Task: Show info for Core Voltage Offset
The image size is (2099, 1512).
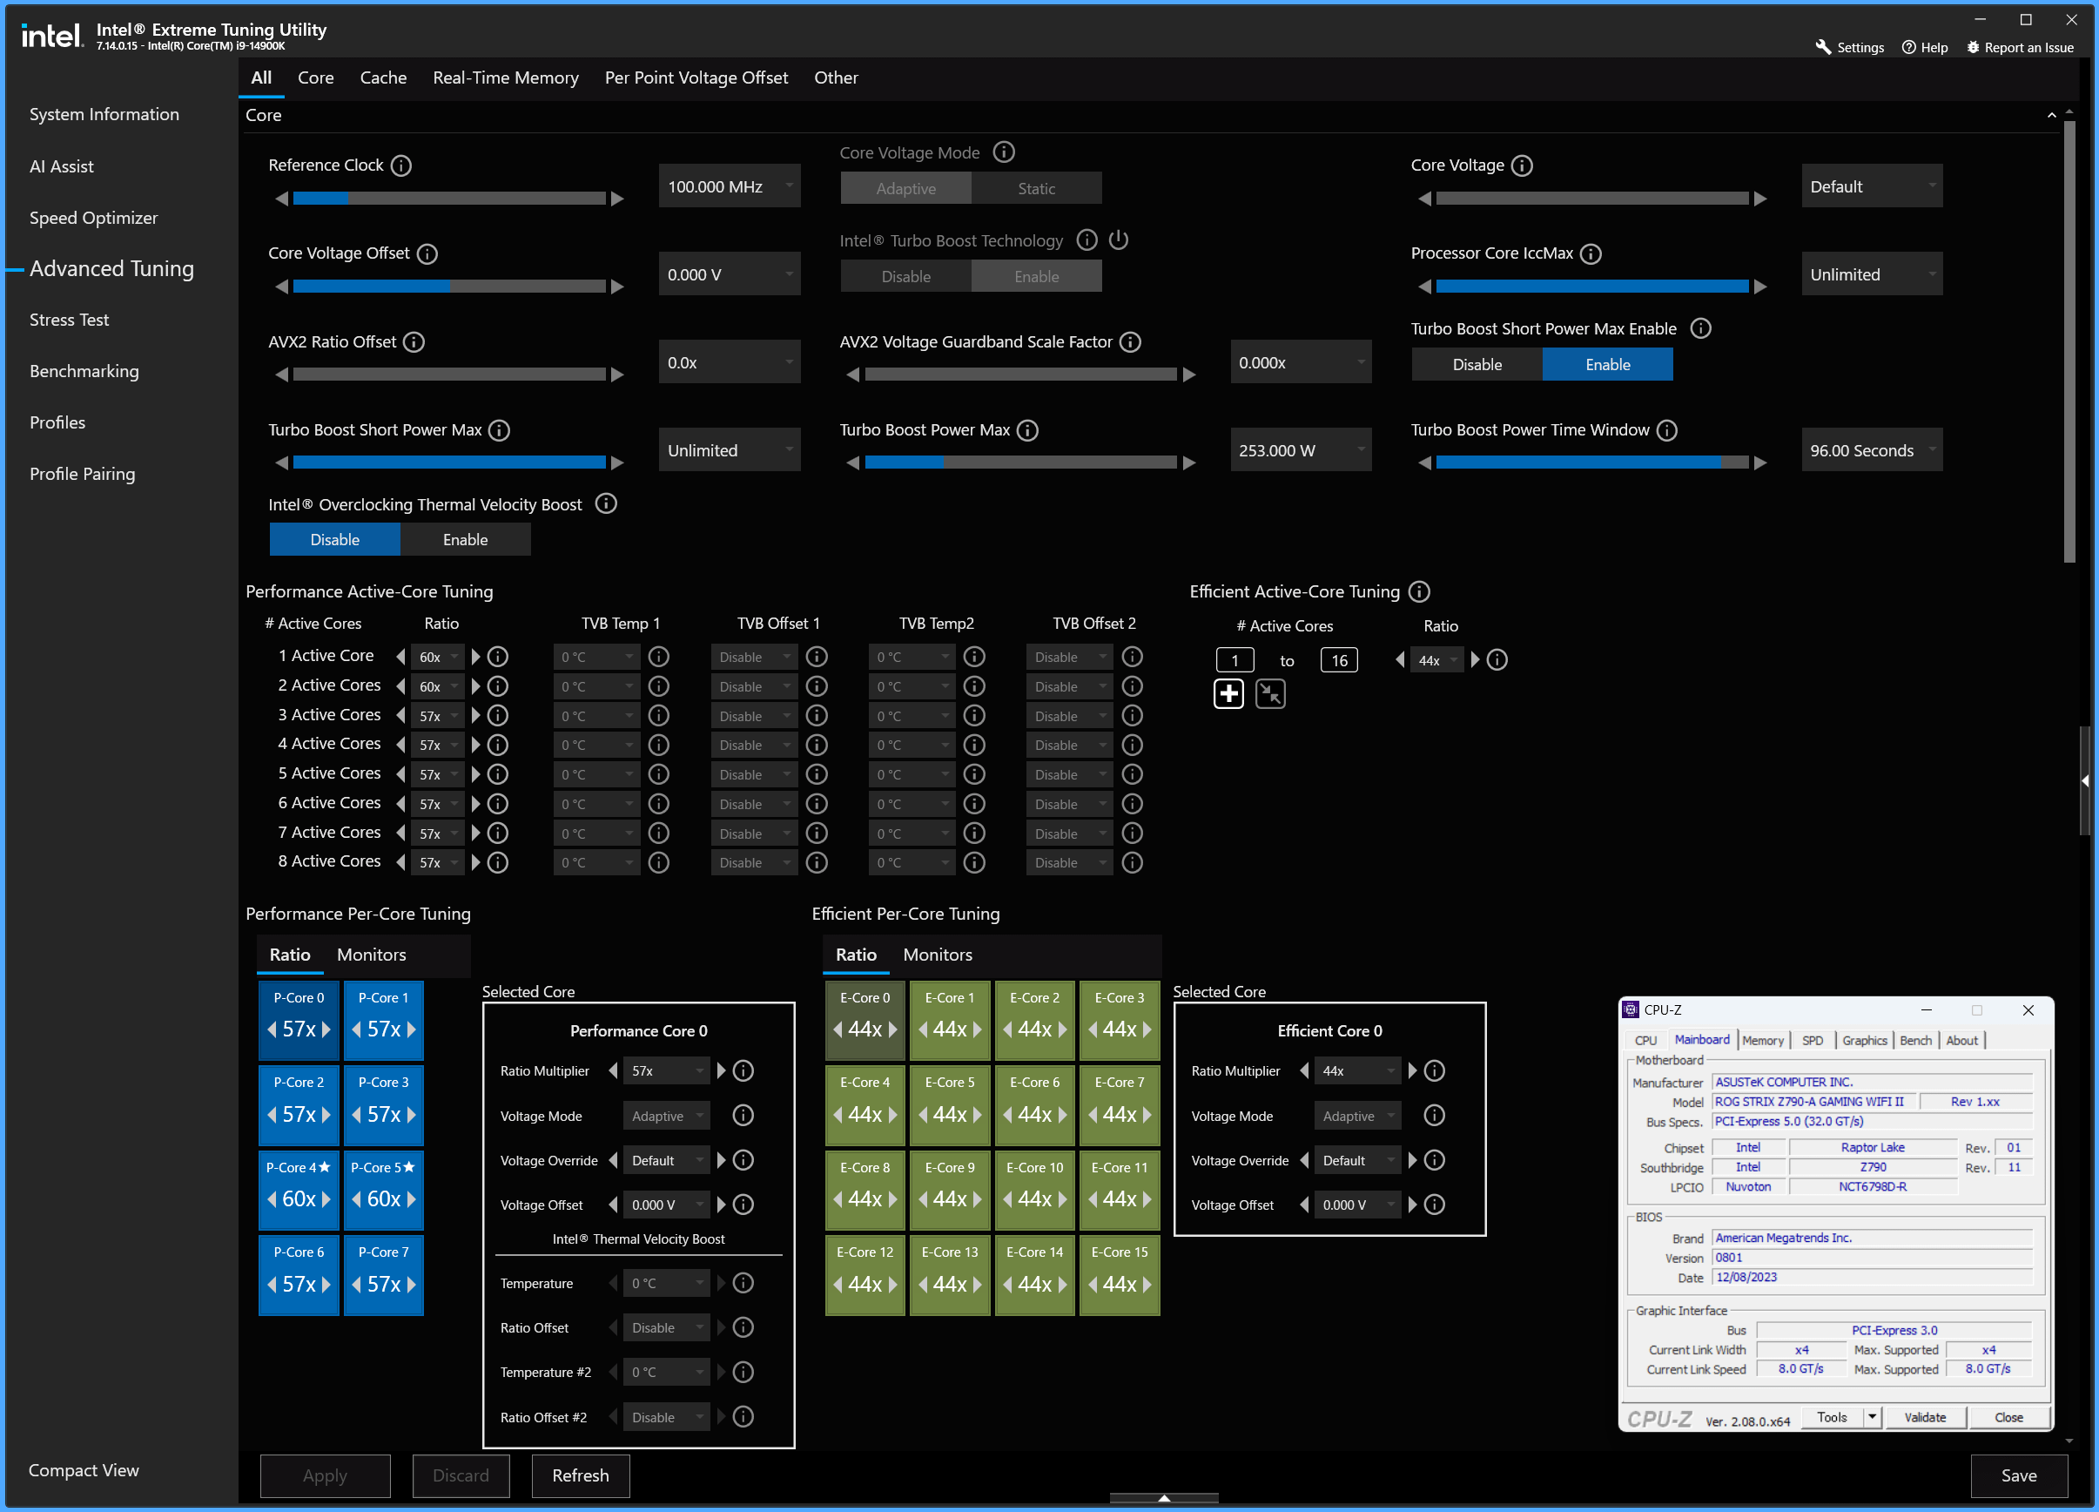Action: coord(427,253)
